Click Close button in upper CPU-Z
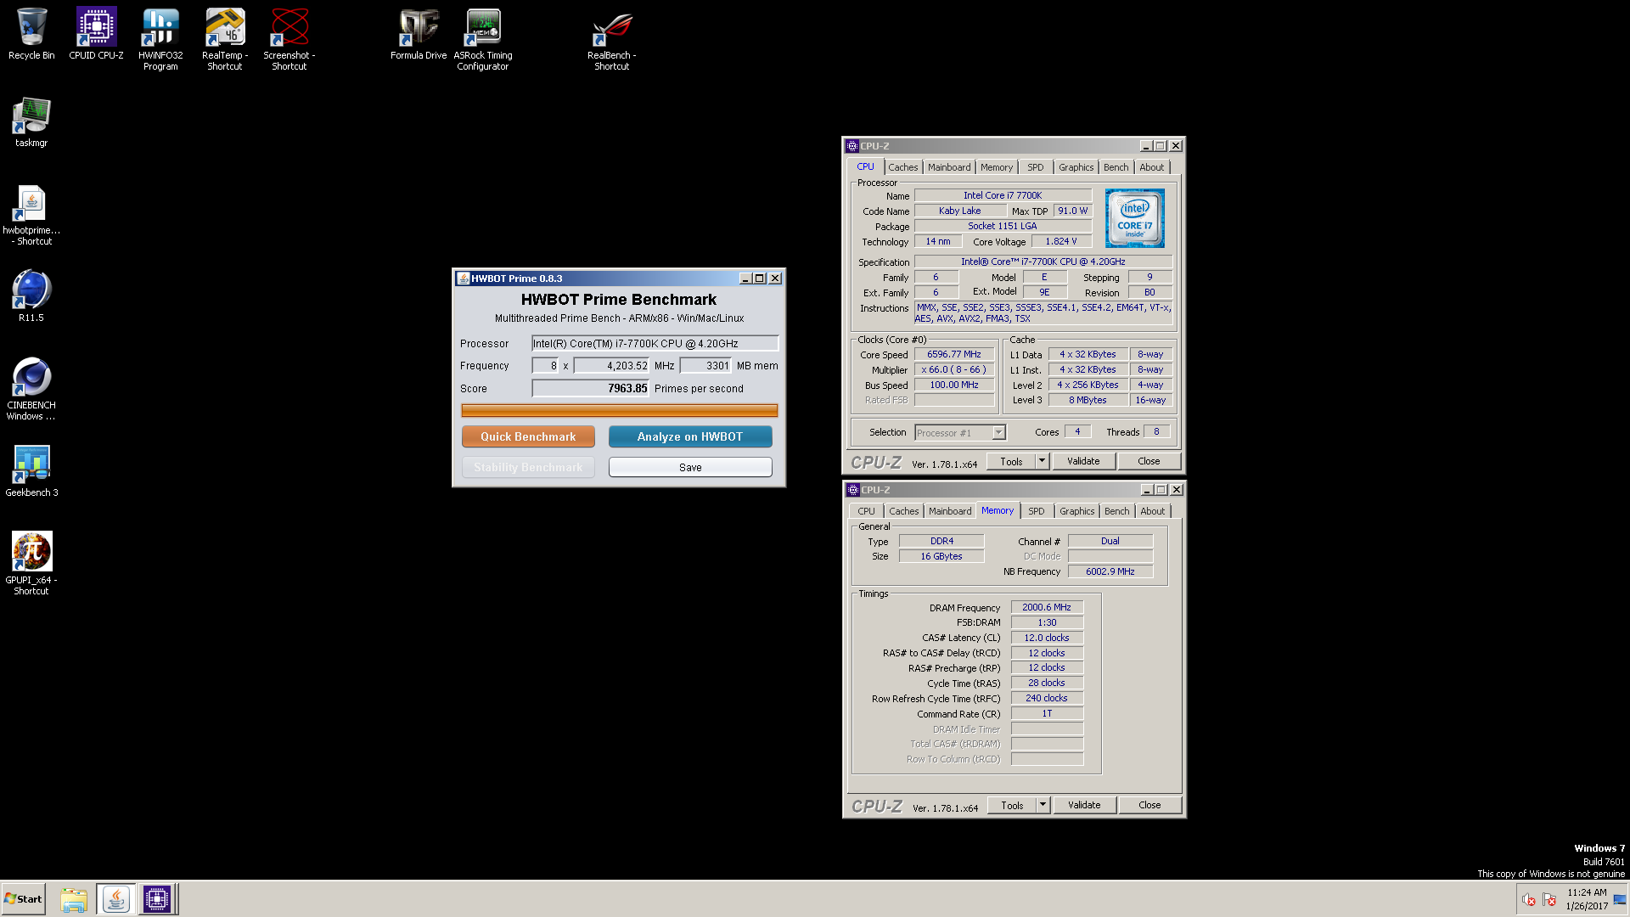The width and height of the screenshot is (1630, 917). (x=1149, y=461)
